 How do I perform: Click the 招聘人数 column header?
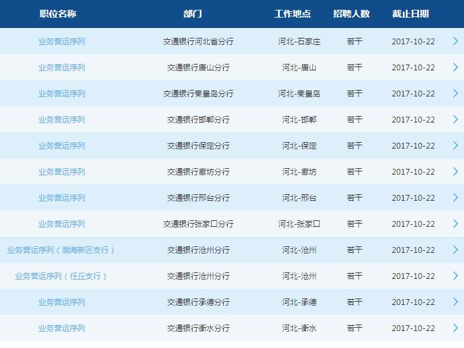click(351, 14)
